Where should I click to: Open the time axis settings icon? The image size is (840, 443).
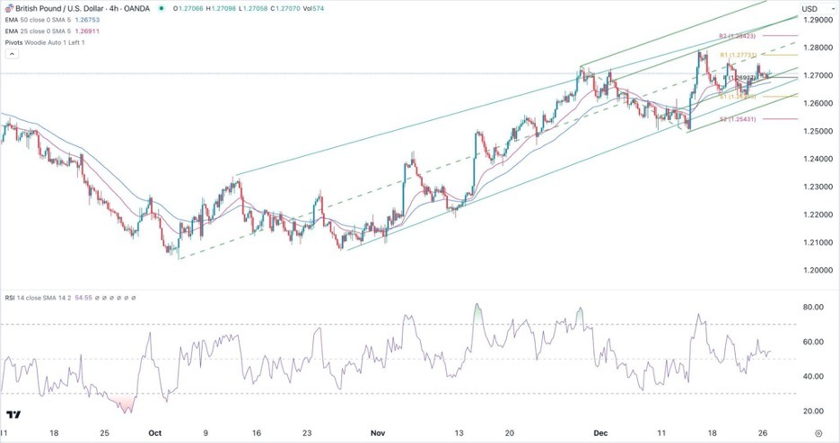click(818, 433)
